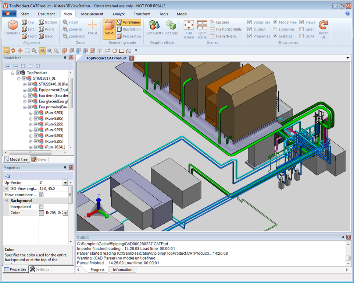This screenshot has width=354, height=283.
Task: Collapse the Eau primaire tree node
Action: pos(25,107)
